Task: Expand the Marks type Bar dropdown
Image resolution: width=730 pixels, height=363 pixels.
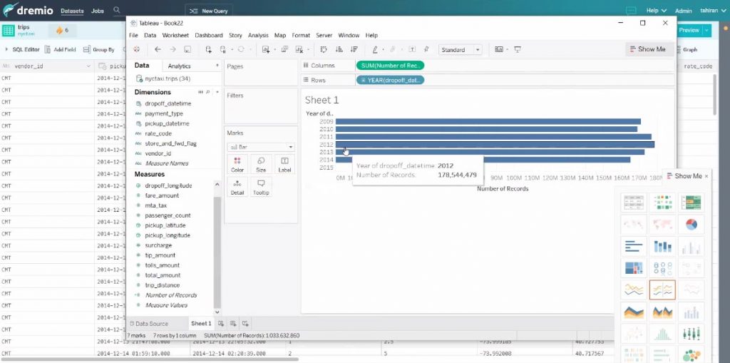Action: 260,147
